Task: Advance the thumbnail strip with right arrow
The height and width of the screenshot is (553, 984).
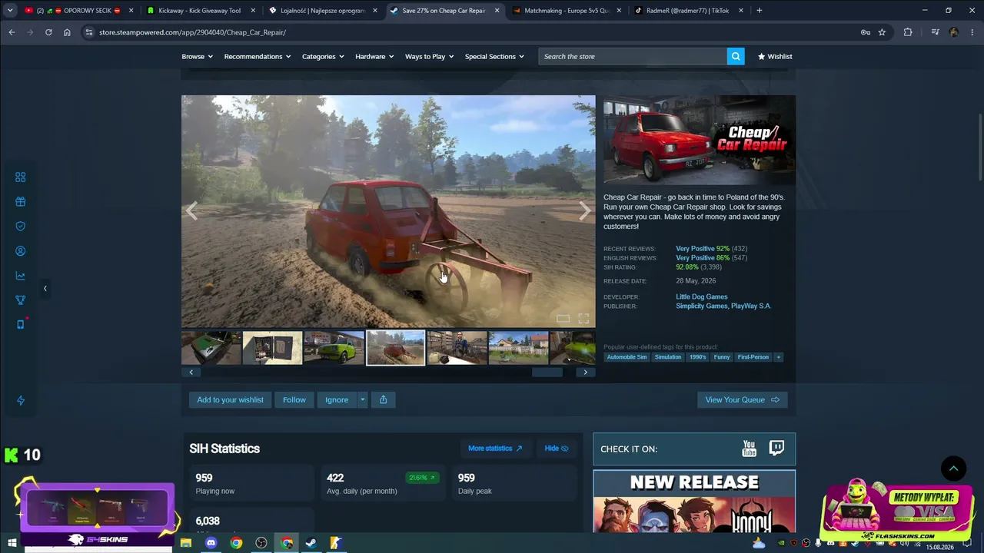Action: click(586, 373)
